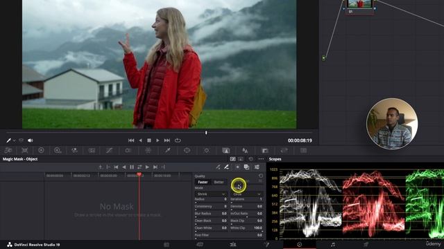Open the Sizing palette
This screenshot has height=249, width=444.
pos(284,151)
